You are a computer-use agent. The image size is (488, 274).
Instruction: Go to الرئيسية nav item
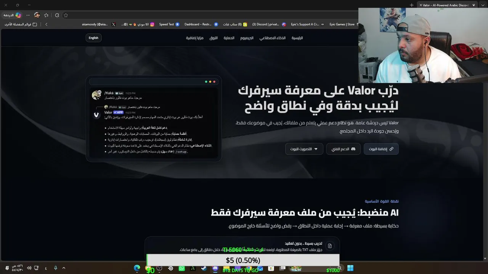297,38
